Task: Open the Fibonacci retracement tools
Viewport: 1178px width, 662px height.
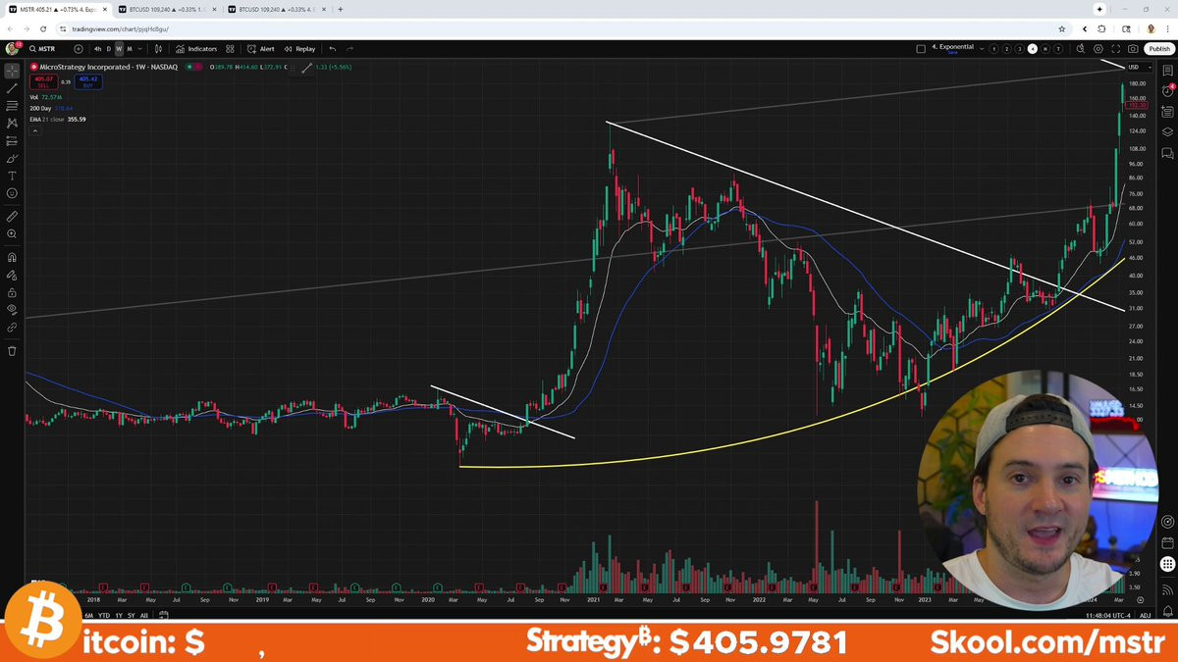Action: 12,106
